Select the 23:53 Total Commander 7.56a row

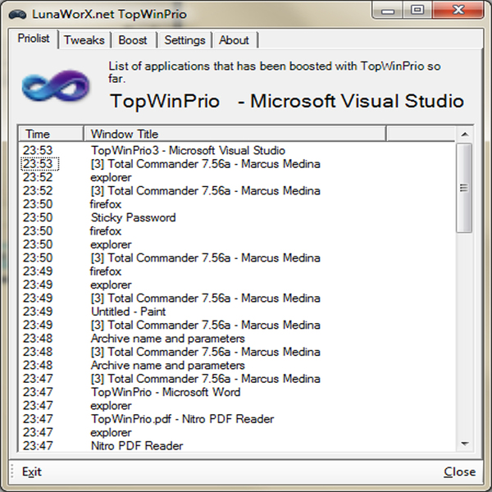point(237,164)
